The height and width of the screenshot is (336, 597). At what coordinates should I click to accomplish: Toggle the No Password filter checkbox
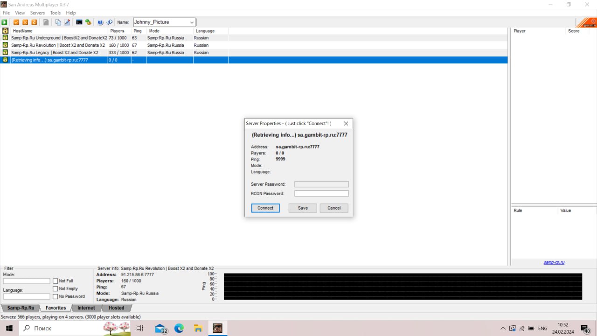[56, 296]
